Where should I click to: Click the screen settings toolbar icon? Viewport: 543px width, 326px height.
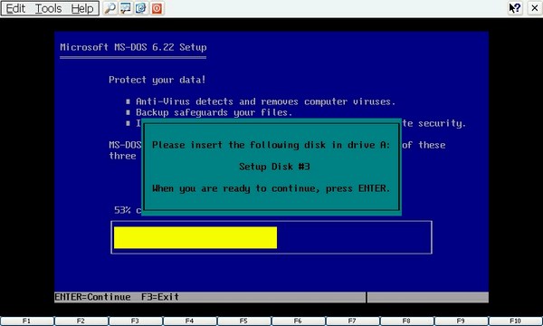point(126,8)
